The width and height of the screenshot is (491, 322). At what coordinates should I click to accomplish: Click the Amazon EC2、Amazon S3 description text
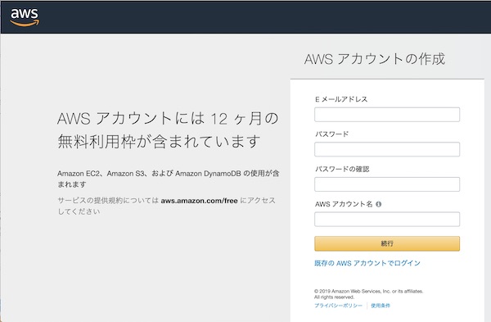click(x=168, y=179)
